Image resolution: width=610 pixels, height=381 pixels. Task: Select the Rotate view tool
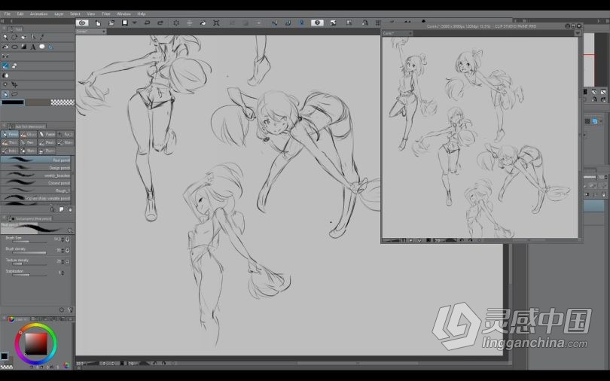click(x=14, y=38)
